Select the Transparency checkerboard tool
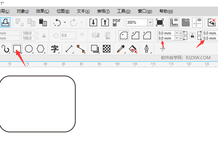 point(107,48)
